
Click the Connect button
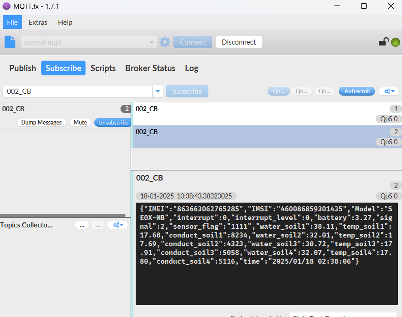coord(193,42)
